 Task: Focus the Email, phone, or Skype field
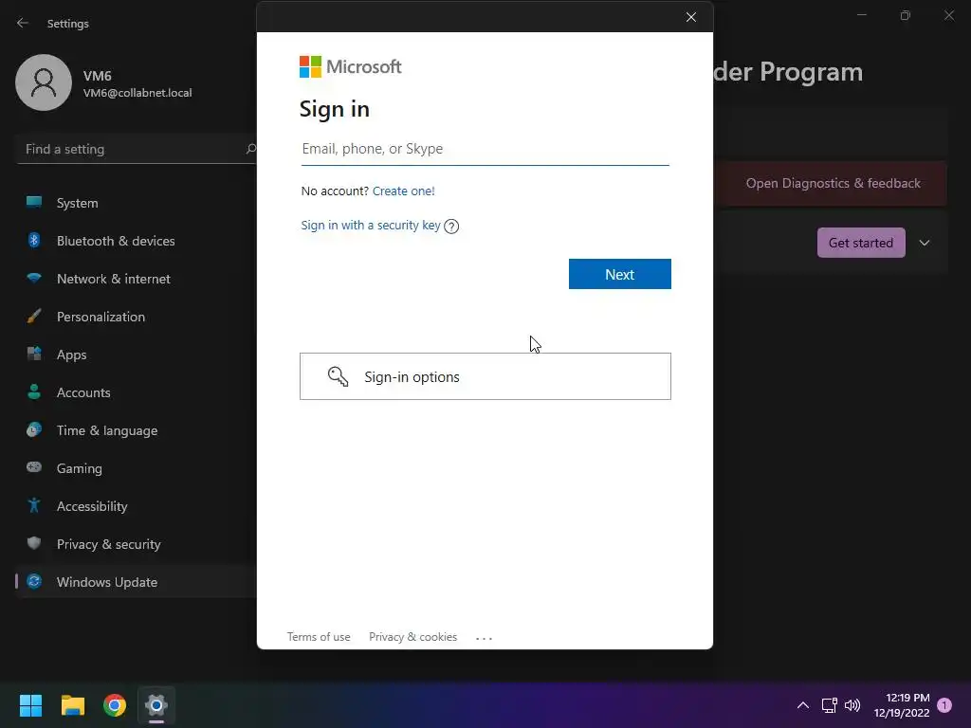[485, 149]
